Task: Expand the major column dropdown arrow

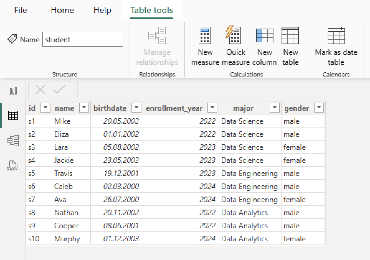Action: click(274, 108)
